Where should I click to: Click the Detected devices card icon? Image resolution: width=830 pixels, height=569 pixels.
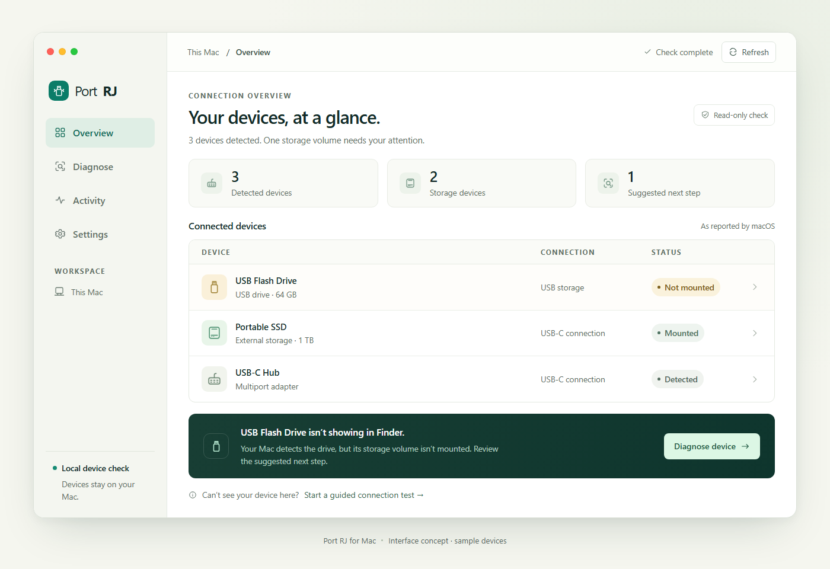212,183
